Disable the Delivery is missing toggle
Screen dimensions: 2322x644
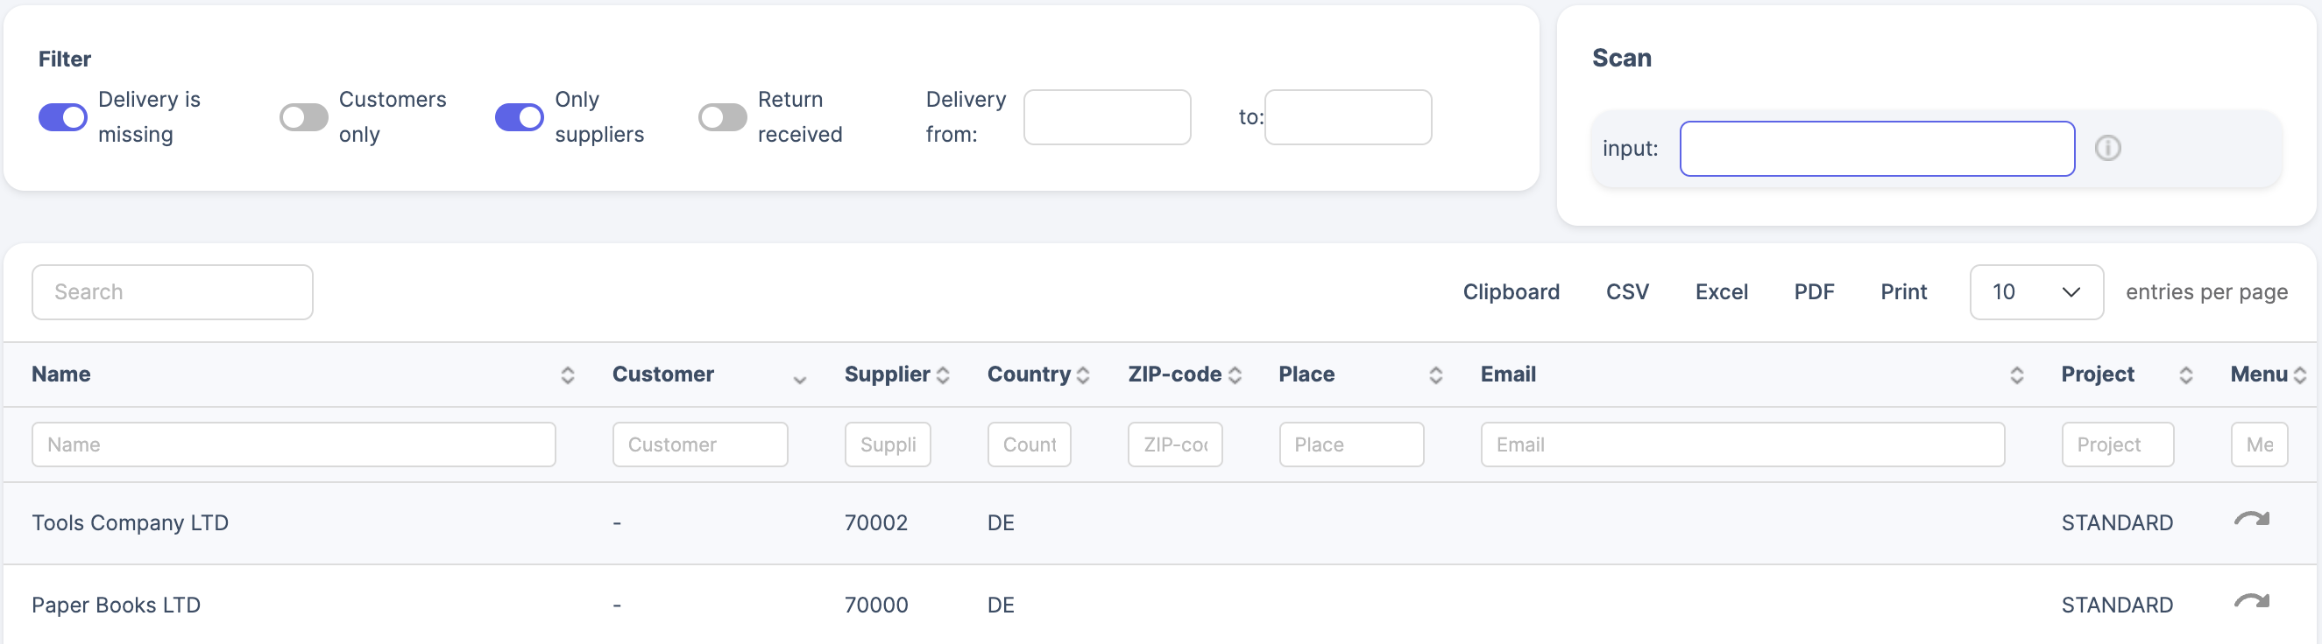(x=63, y=117)
